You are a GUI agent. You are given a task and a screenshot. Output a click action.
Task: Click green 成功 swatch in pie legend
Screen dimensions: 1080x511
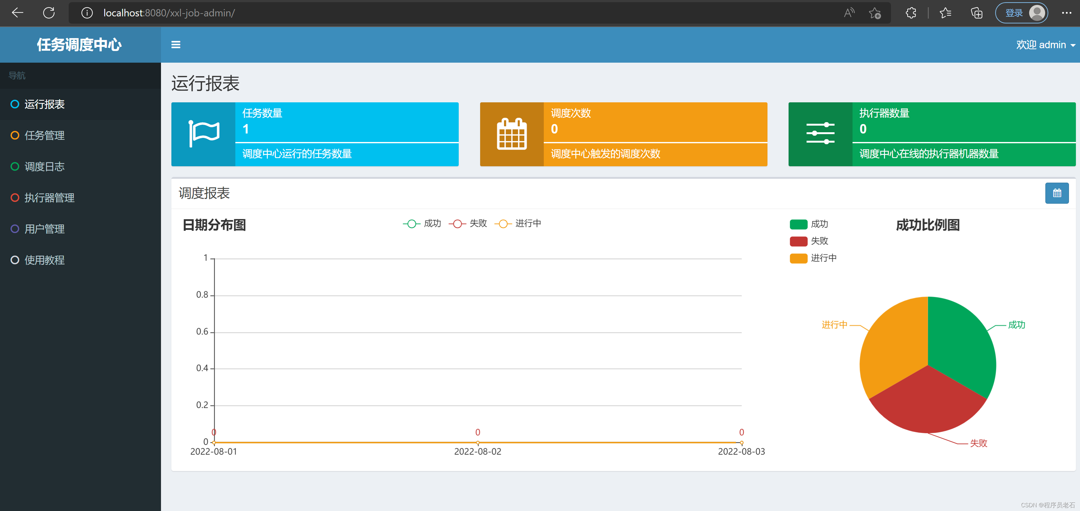(x=798, y=224)
